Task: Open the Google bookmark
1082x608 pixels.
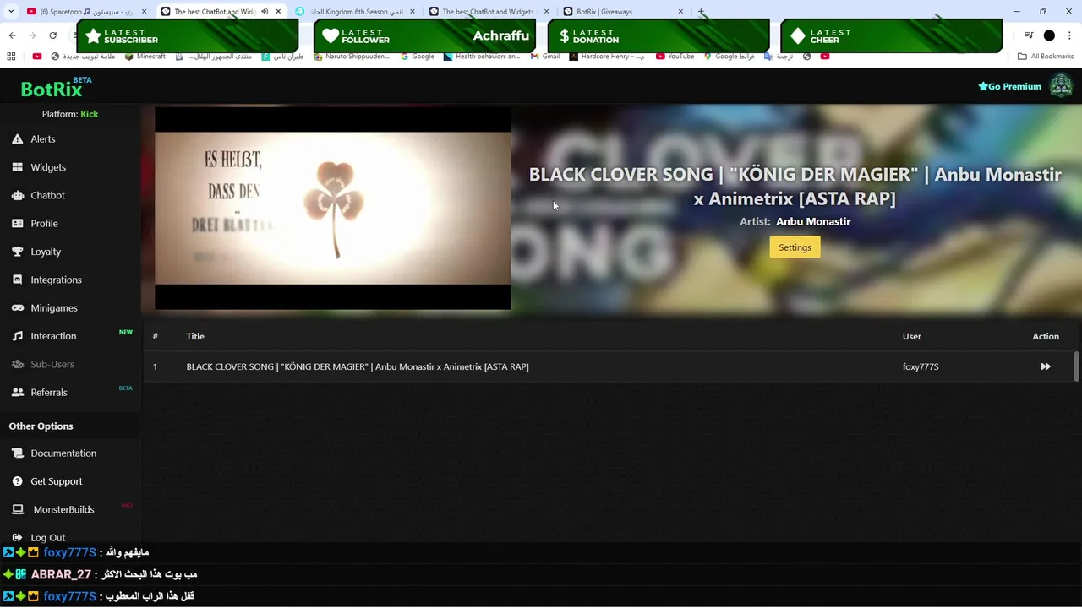Action: [418, 57]
